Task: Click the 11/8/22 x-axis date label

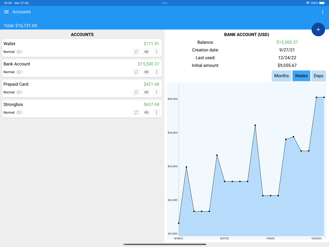Action: [x=270, y=238]
